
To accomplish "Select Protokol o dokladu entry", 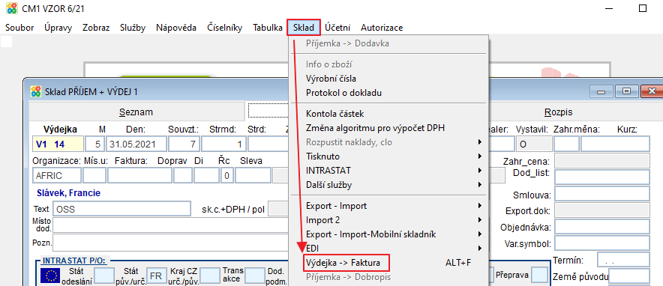I will pos(388,93).
